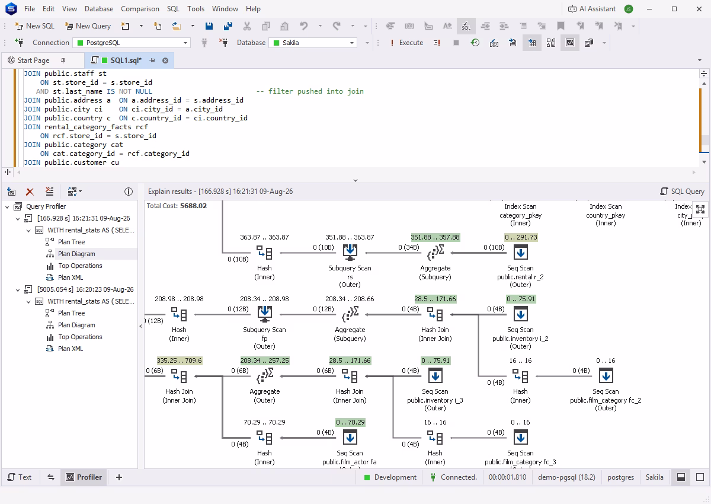Open the Connection PostgreSQL dropdown
This screenshot has width=711, height=504.
[131, 43]
